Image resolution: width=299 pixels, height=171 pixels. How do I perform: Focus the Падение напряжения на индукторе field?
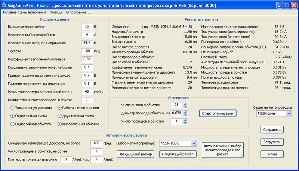[x=87, y=83]
